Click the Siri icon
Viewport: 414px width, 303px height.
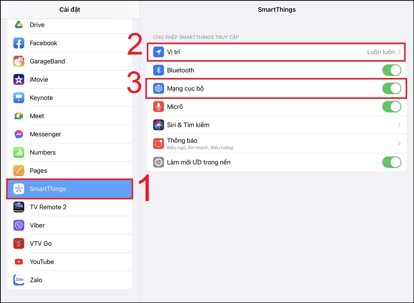click(159, 125)
